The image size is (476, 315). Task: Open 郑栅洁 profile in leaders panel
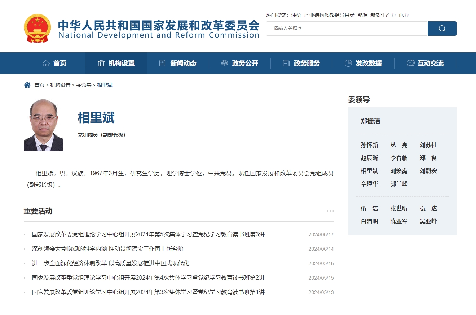pyautogui.click(x=370, y=121)
